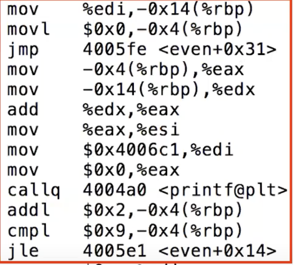Viewport: 293px width, 265px height.
Task: Click the jmp 4005fe instruction line
Action: (142, 50)
